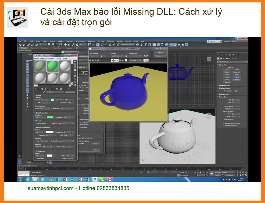Toggle the red channel in render window
Screen dimensions: 265x203
112,60
